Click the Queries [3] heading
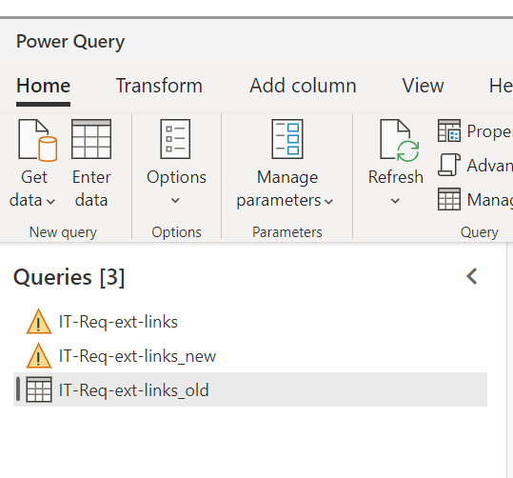 tap(69, 277)
